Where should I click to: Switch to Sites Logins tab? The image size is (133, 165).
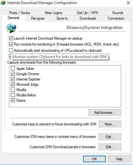53,13
